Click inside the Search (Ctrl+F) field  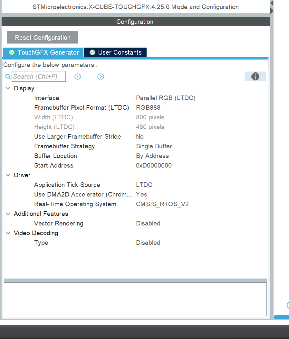tap(39, 76)
